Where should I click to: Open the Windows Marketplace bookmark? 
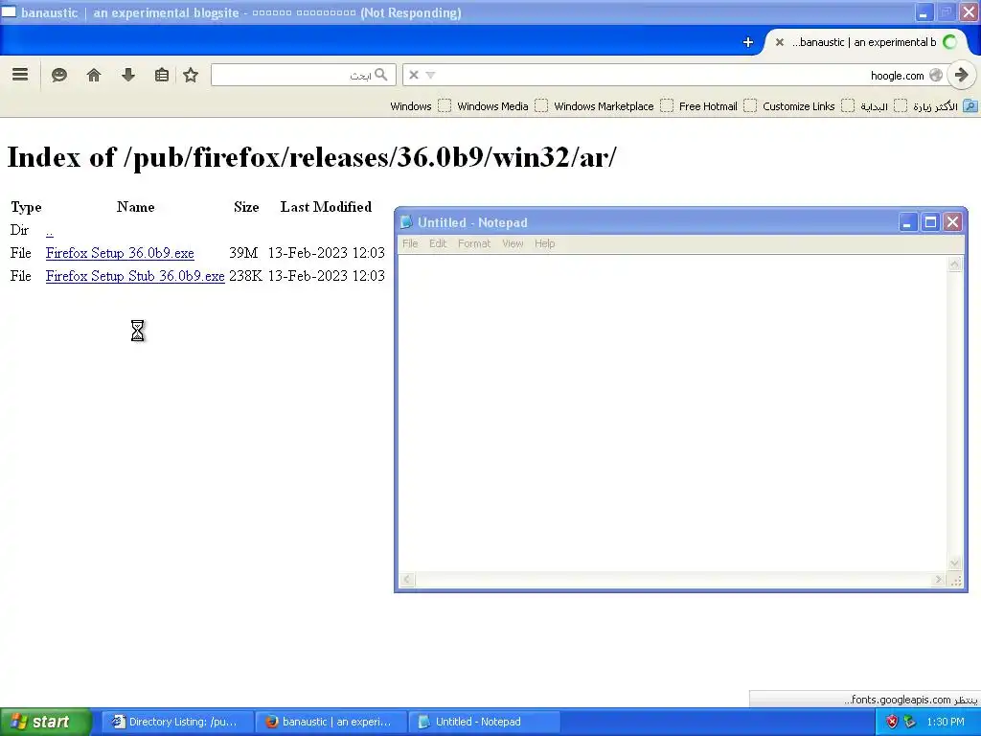[614, 106]
